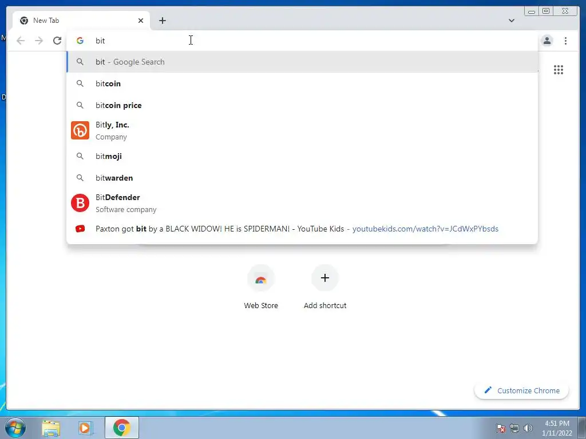Open Action Center flag tray icon

(501, 428)
